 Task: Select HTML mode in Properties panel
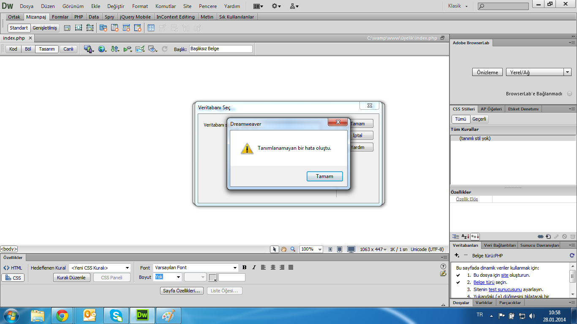tap(13, 268)
